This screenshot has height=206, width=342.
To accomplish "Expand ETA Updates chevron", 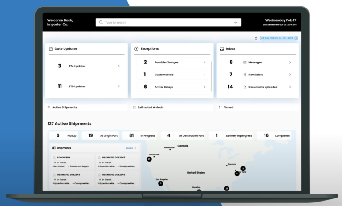I will click(x=118, y=66).
